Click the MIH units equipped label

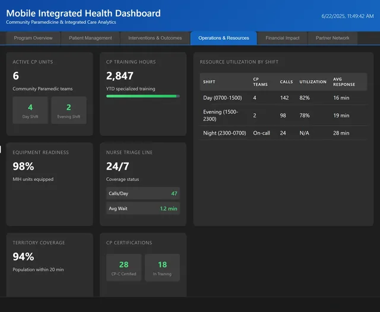coord(33,179)
